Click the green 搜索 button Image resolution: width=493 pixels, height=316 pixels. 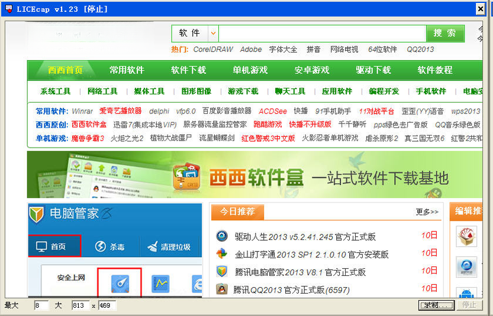click(x=445, y=33)
